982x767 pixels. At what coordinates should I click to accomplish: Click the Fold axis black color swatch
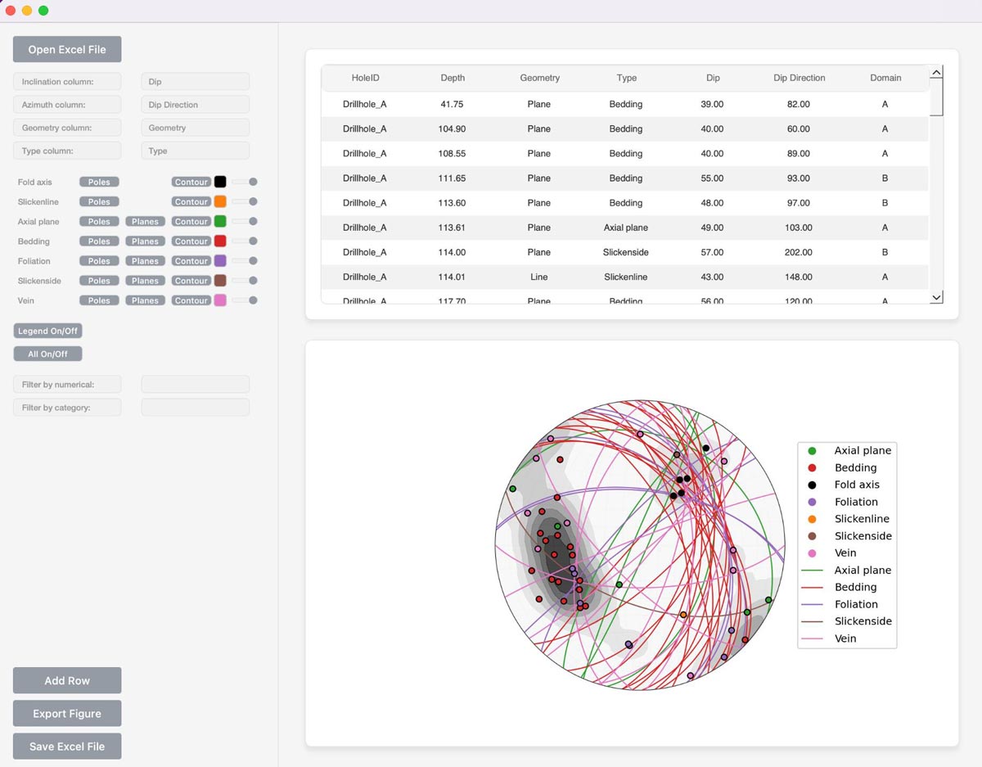(x=219, y=182)
